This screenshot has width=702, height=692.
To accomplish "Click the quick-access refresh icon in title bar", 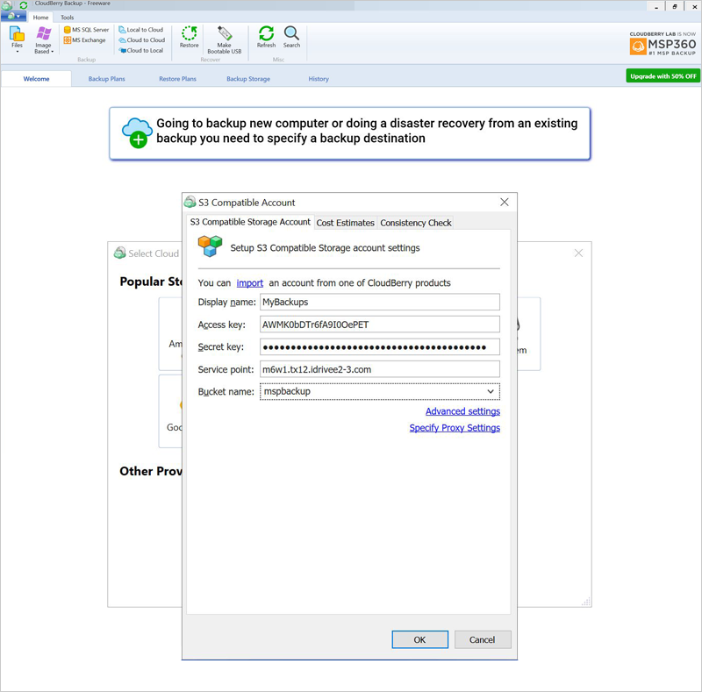I will pyautogui.click(x=24, y=5).
